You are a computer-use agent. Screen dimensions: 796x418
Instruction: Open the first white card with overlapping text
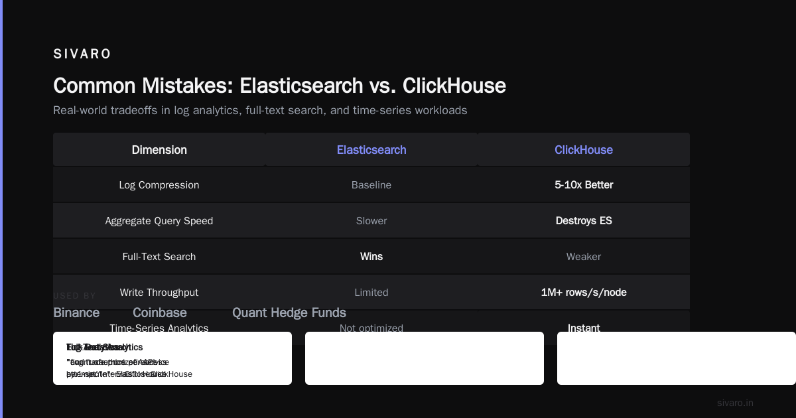(172, 358)
